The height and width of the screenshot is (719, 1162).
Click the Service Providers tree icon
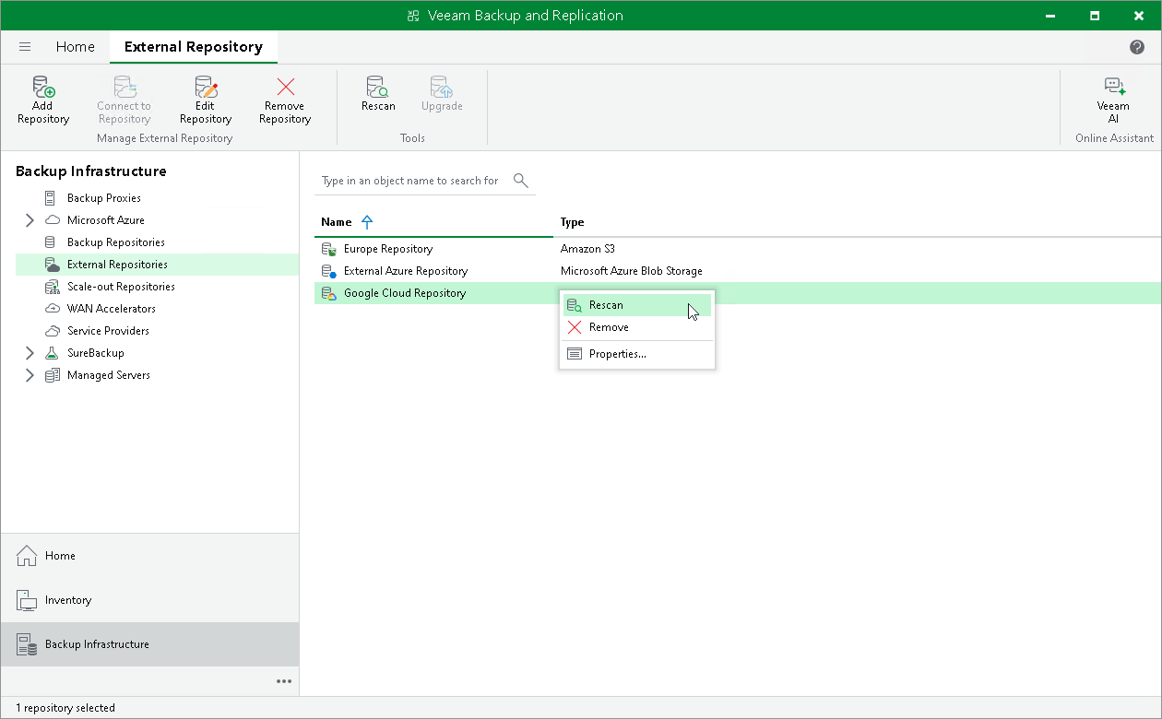click(52, 331)
